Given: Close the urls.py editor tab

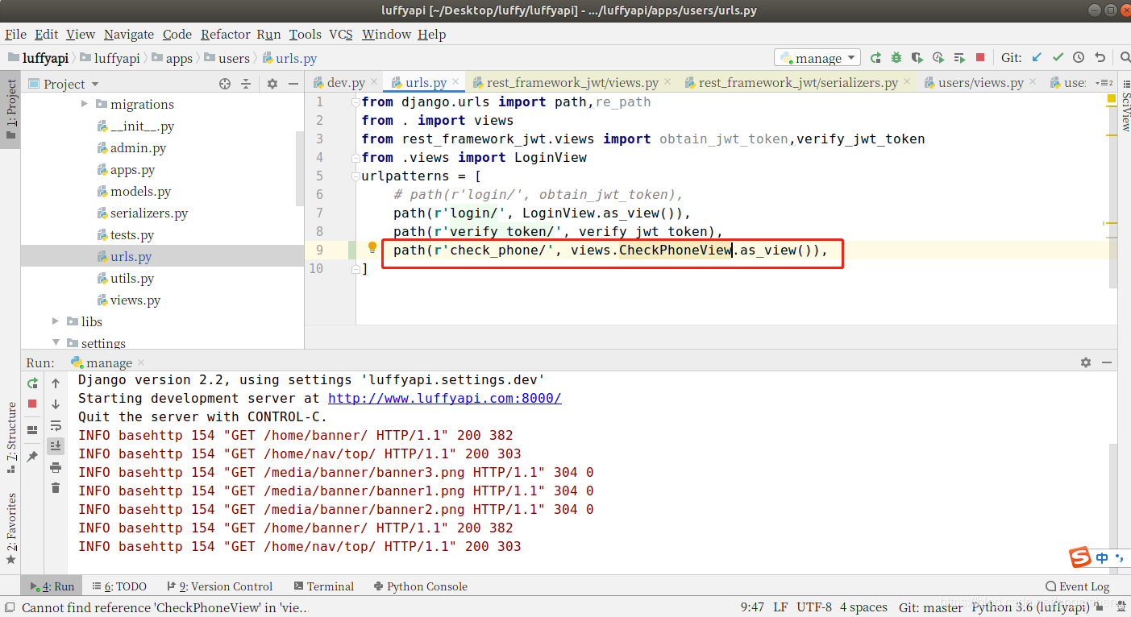Looking at the screenshot, I should [455, 82].
